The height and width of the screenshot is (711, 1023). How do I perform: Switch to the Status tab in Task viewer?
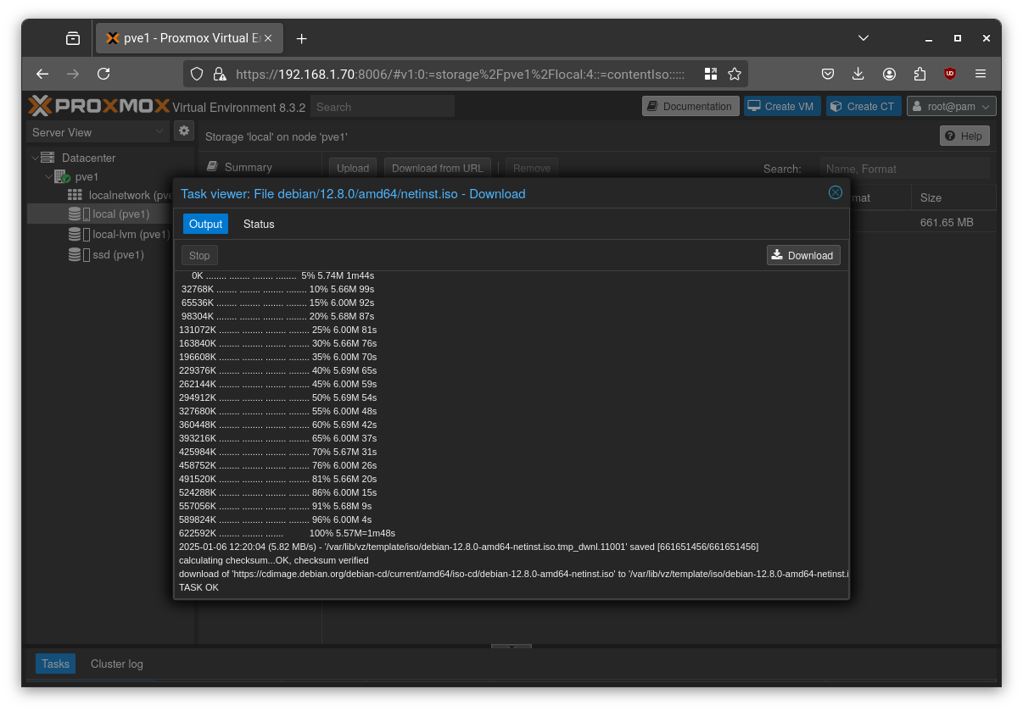tap(259, 224)
